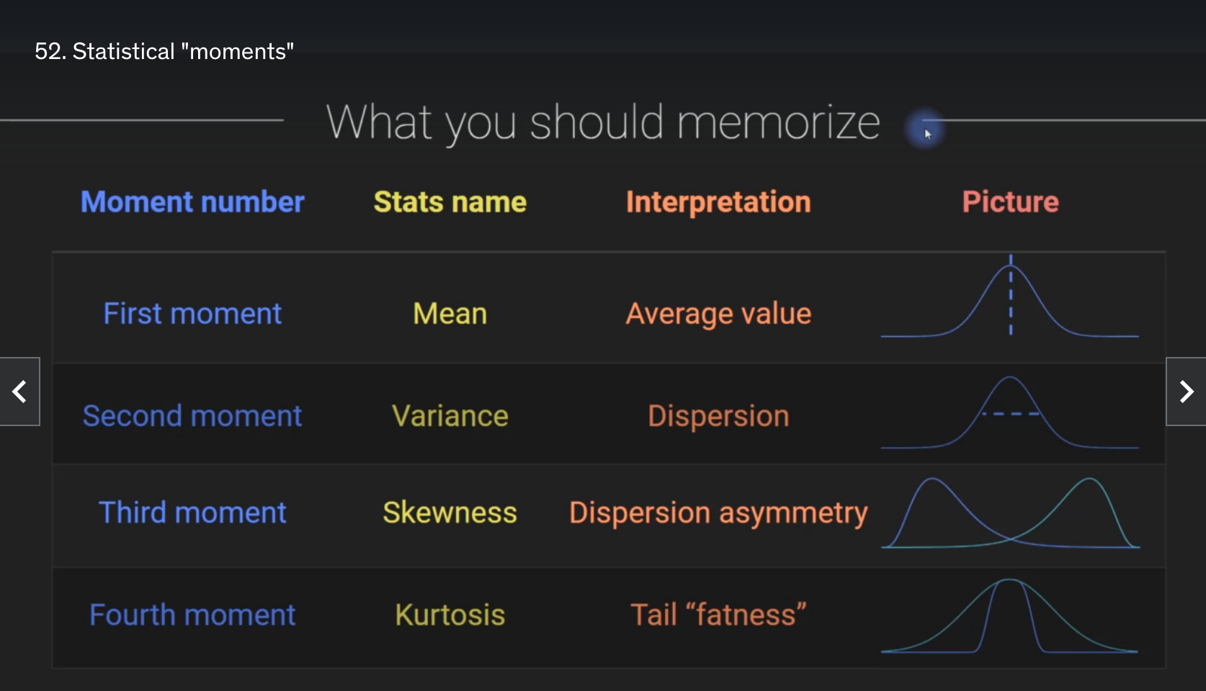This screenshot has width=1206, height=691.
Task: Go to the previous lecture arrow
Action: pos(19,392)
